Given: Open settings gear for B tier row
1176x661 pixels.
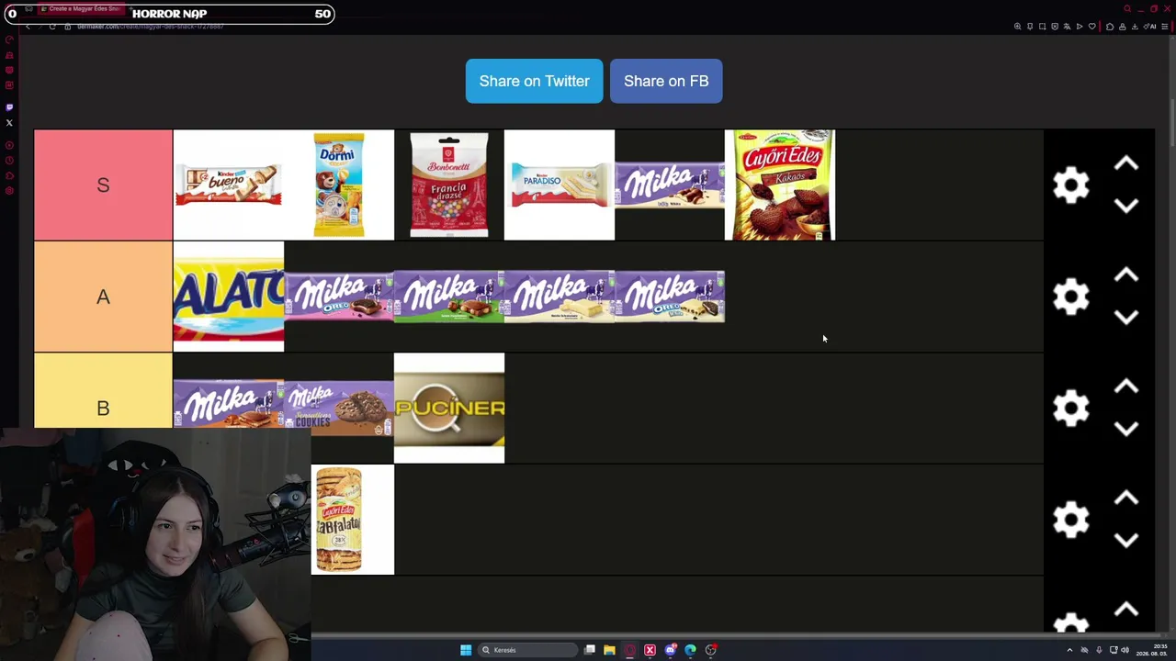Looking at the screenshot, I should click(x=1071, y=408).
